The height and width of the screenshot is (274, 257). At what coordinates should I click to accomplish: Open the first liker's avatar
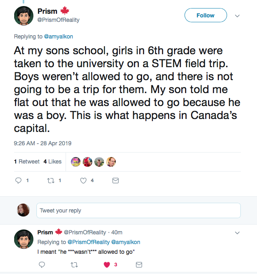pyautogui.click(x=76, y=162)
